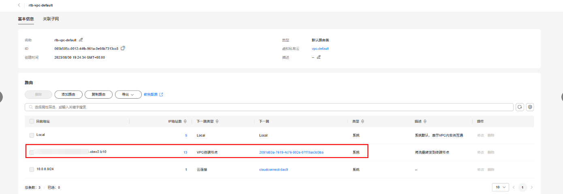Toggle the select-all checkbox in table header

[32, 121]
